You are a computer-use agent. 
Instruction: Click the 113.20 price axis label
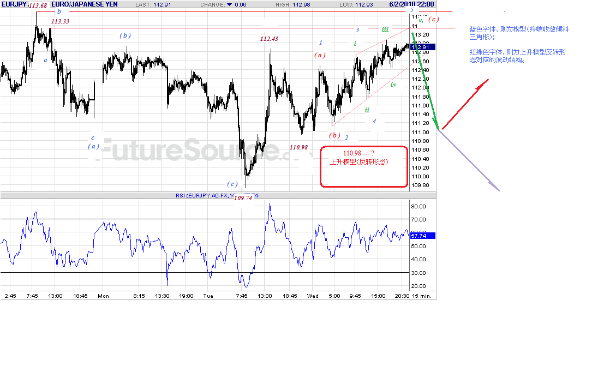(420, 35)
